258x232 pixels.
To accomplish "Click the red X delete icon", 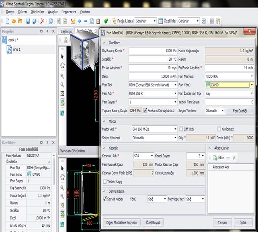I will coord(42,21).
